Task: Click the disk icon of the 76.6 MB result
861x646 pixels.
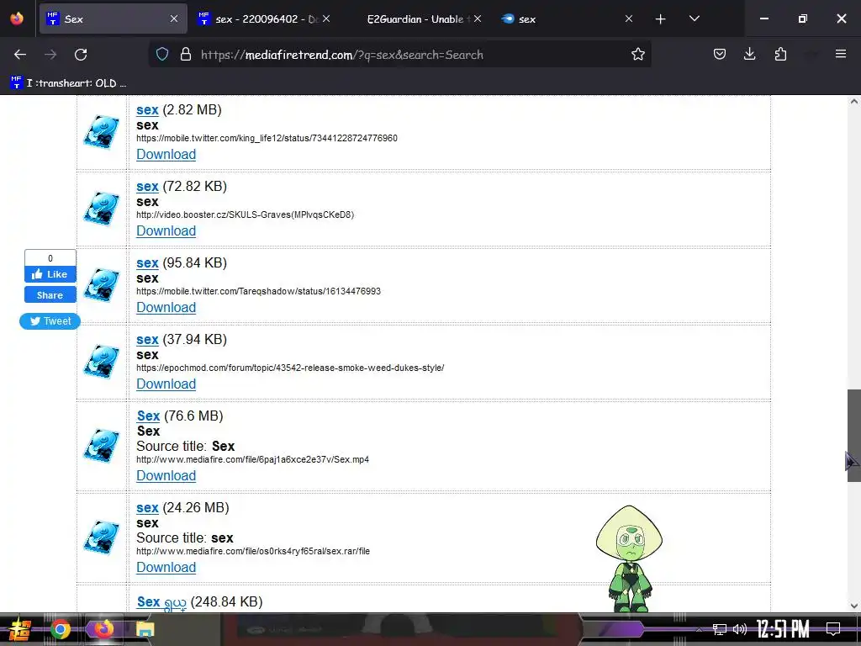Action: click(x=101, y=446)
